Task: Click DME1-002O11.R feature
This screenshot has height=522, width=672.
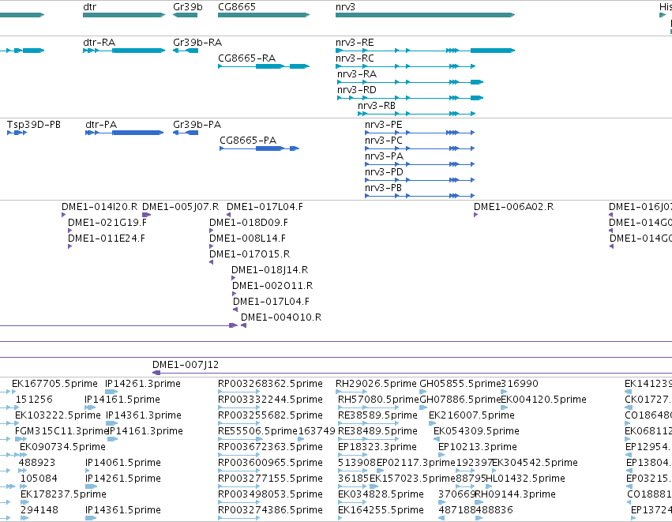Action: 234,295
